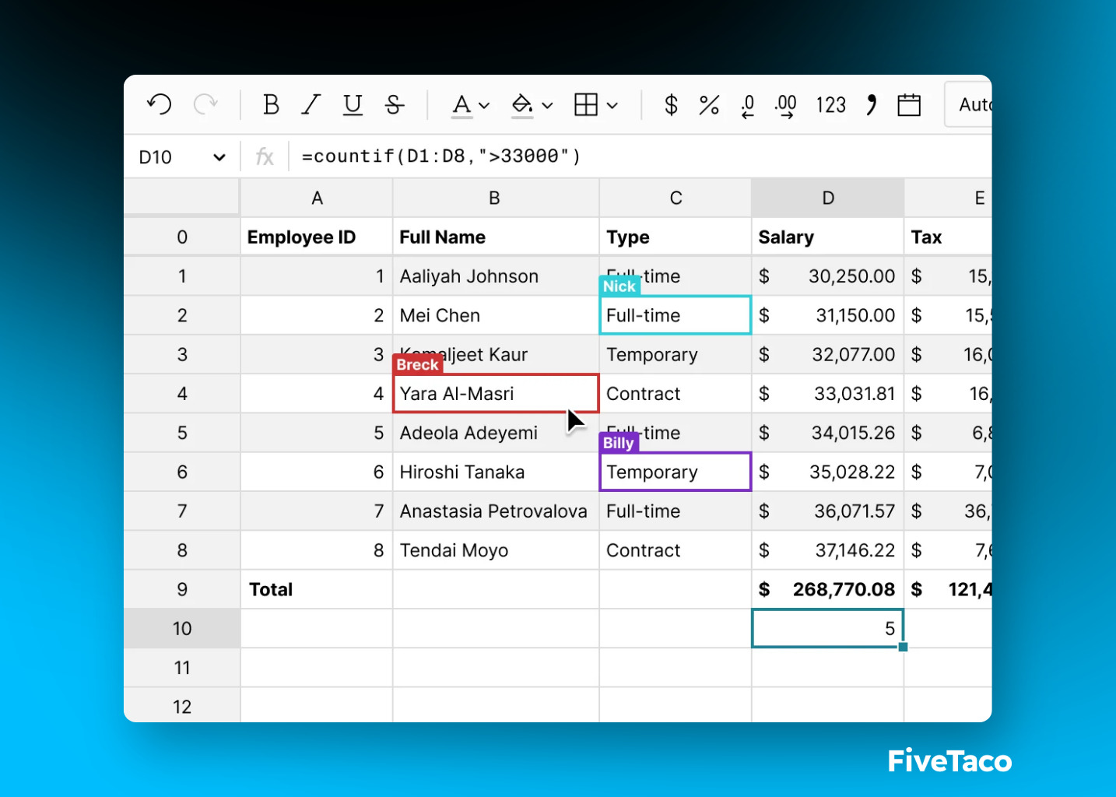Click the Salary header cell
This screenshot has width=1116, height=797.
click(x=828, y=237)
